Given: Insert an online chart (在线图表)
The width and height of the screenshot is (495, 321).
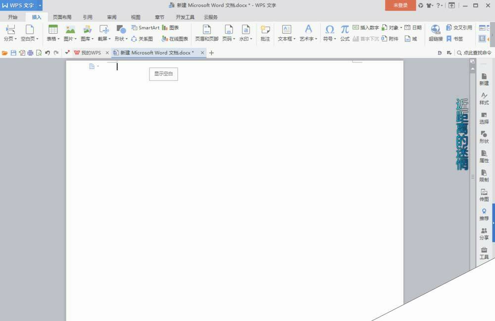Looking at the screenshot, I should [175, 39].
